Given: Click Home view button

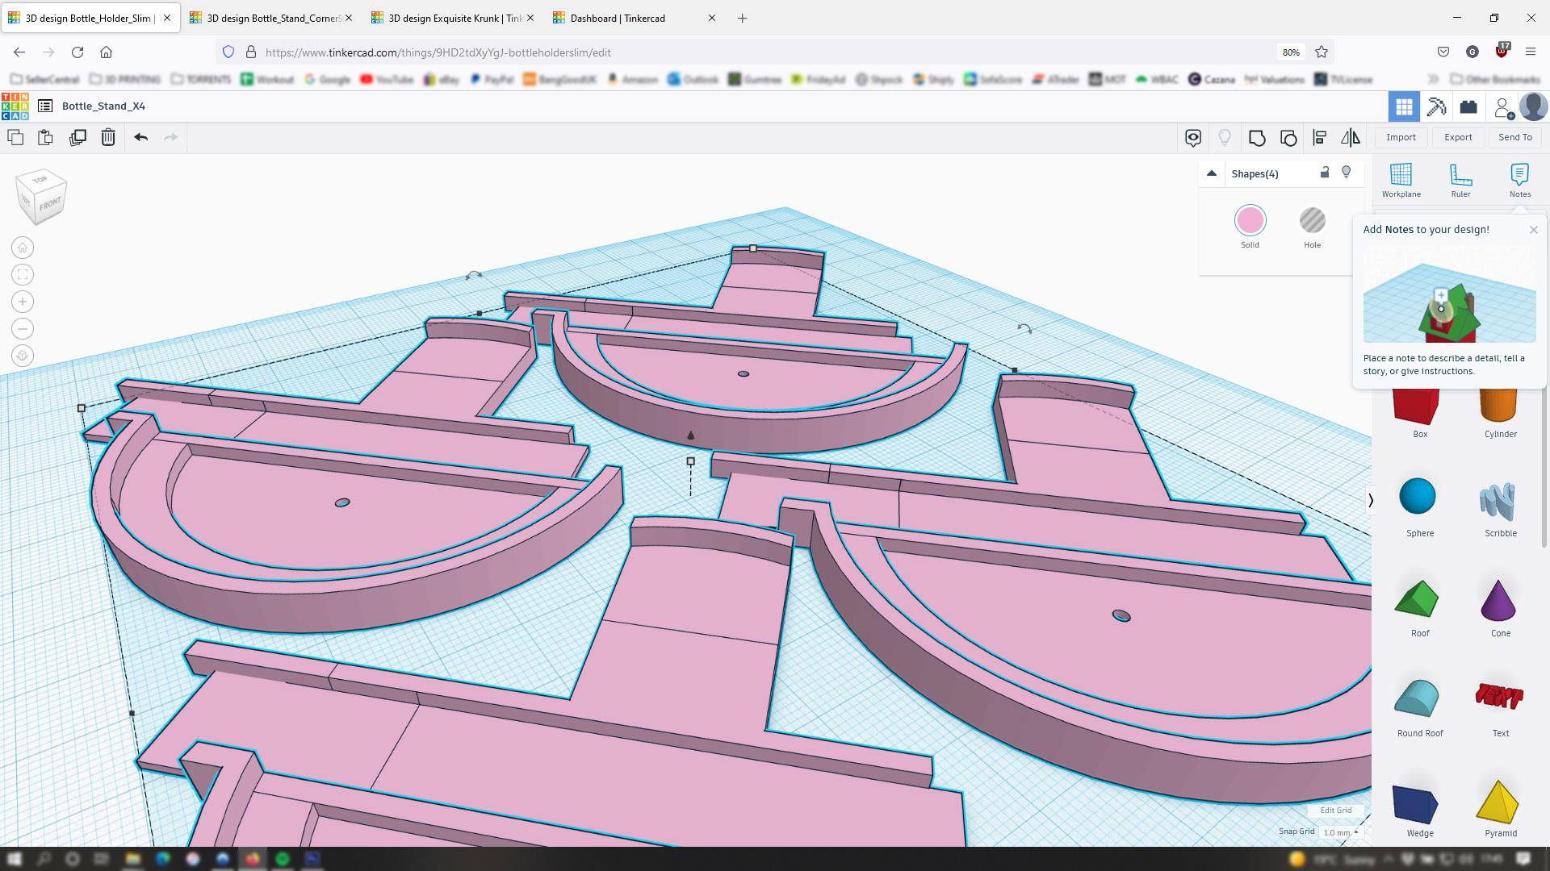Looking at the screenshot, I should point(23,248).
